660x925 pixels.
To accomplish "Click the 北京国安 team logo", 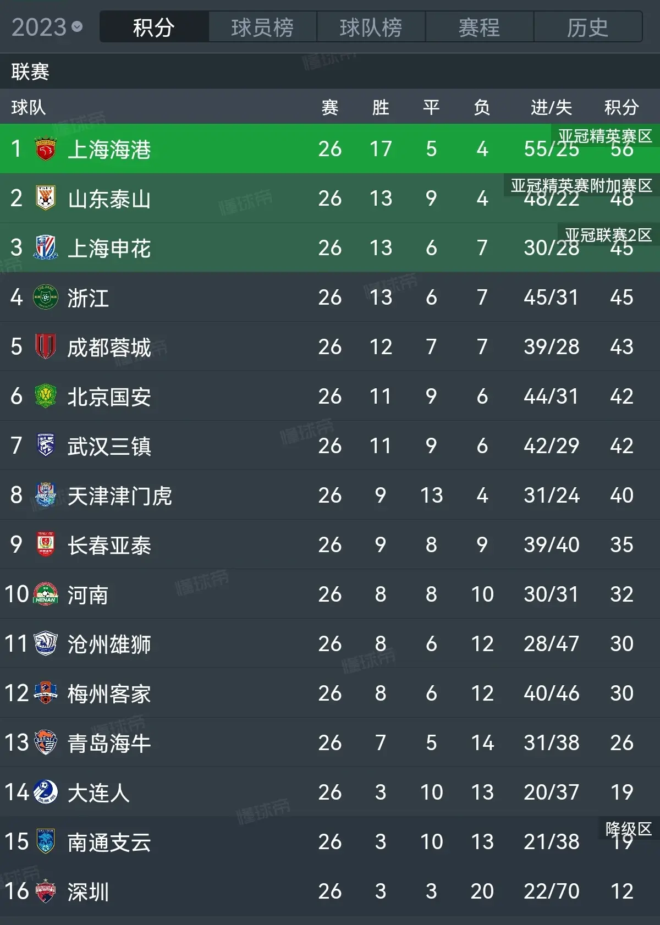I will (46, 396).
